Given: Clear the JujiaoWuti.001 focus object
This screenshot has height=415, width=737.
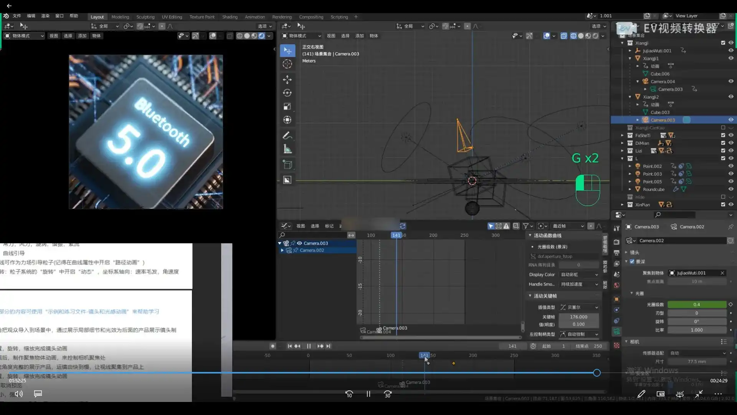Looking at the screenshot, I should pos(722,273).
